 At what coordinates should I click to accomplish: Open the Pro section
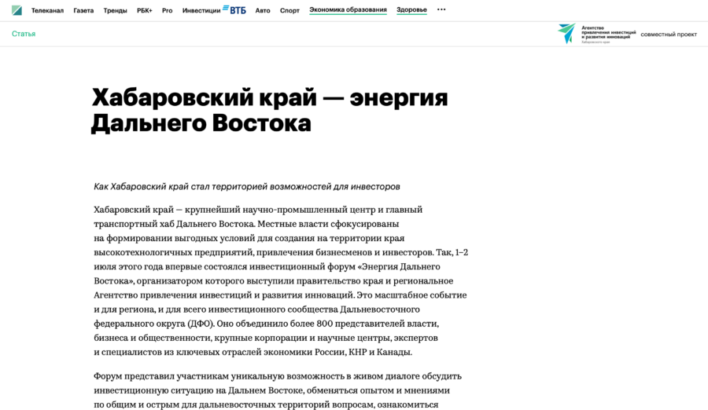[167, 10]
